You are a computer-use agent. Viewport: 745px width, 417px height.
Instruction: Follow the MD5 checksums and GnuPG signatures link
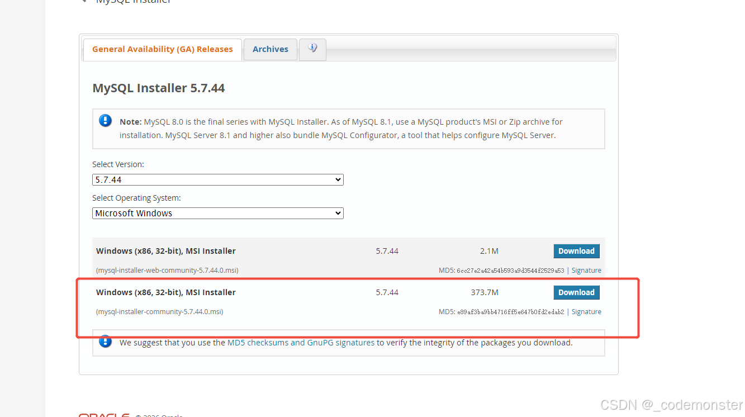(x=301, y=343)
